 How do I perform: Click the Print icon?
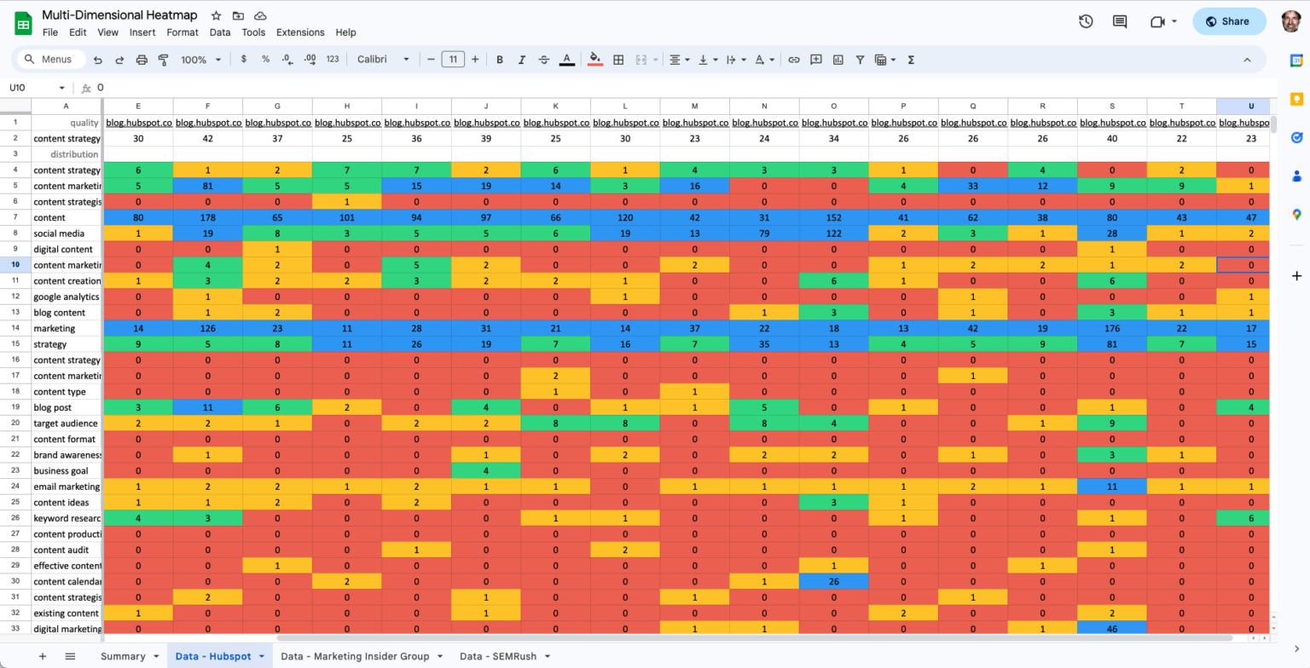pos(141,60)
